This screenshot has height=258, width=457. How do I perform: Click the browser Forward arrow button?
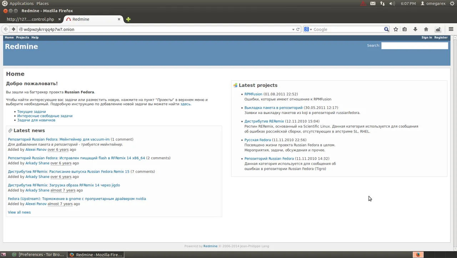click(13, 29)
